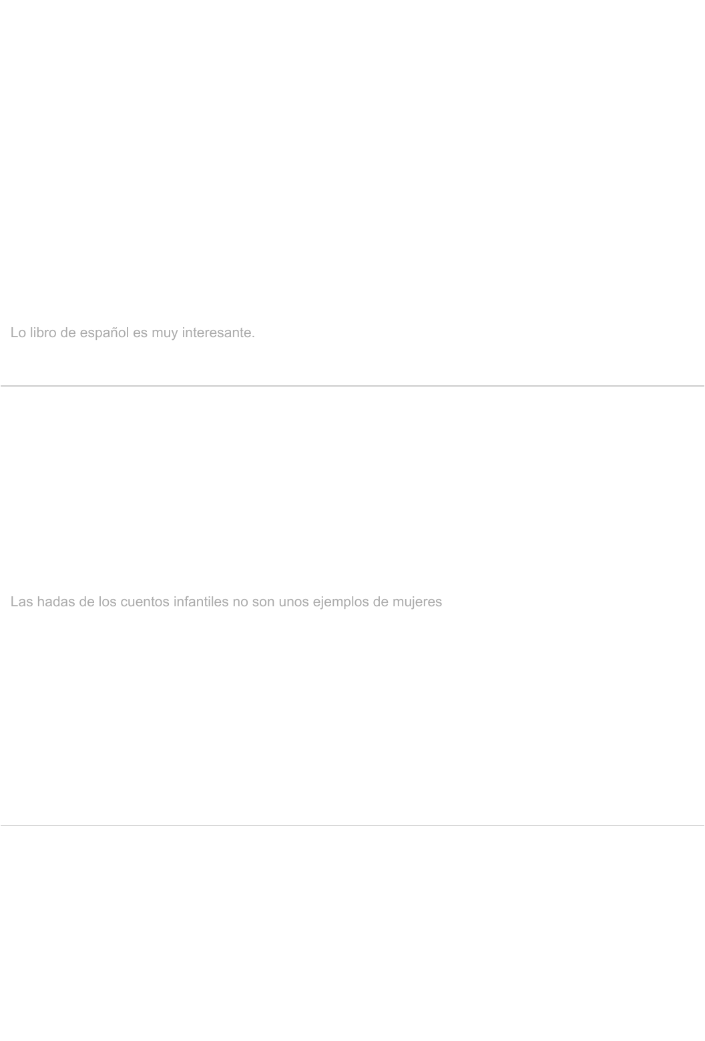The width and height of the screenshot is (705, 1041).
Task: Click the divider line below the second sentence
Action: click(352, 826)
